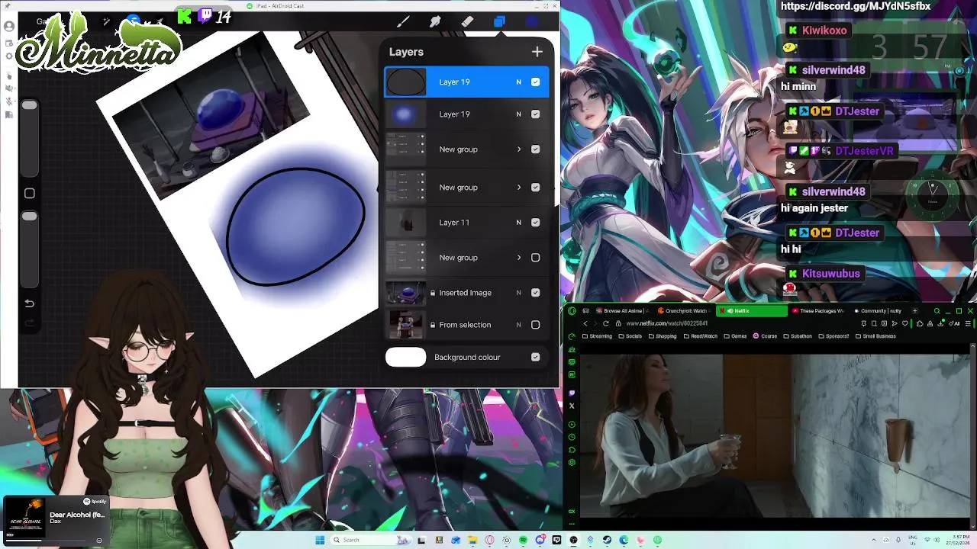Open the Windows Start menu
The image size is (977, 549).
320,540
